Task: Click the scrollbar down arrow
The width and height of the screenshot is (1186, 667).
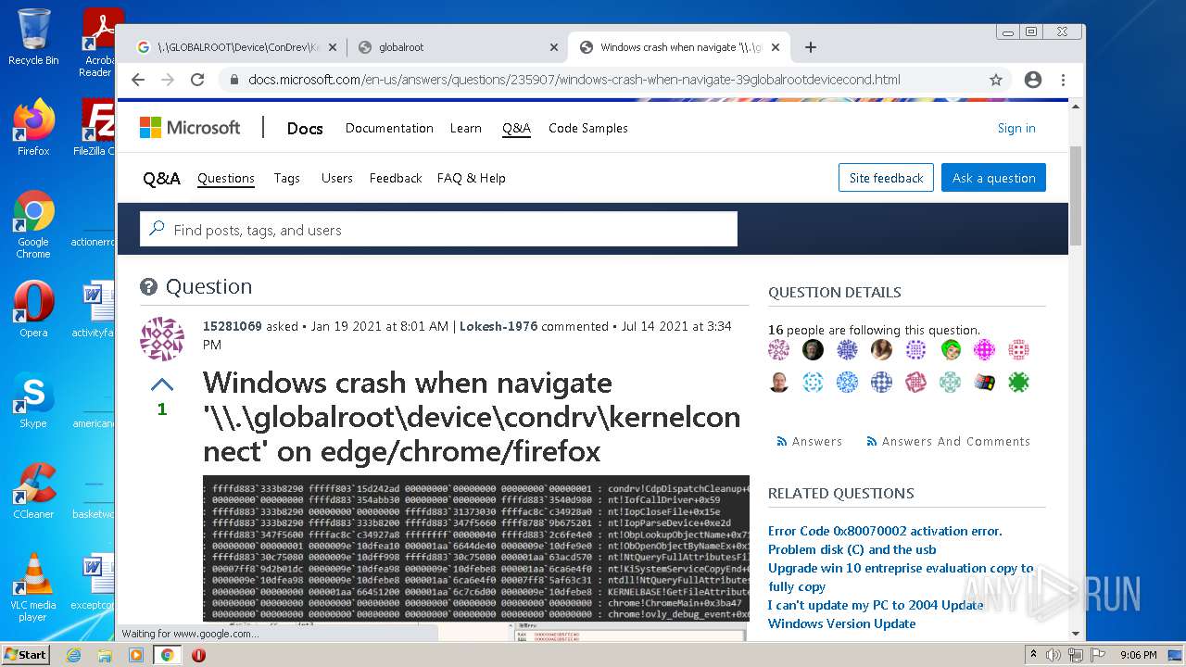Action: pos(1076,634)
